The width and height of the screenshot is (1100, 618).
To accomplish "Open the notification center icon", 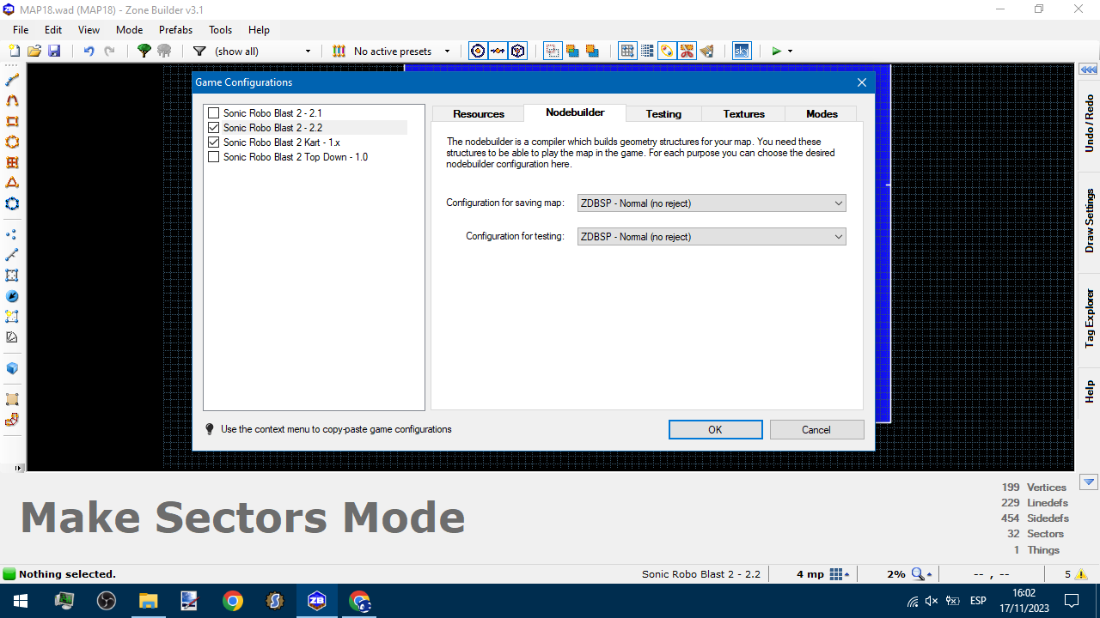I will tap(1072, 601).
